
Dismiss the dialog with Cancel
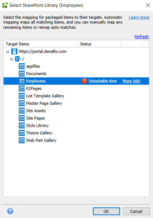point(136,211)
